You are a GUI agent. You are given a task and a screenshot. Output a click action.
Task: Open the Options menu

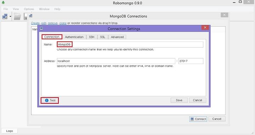click(29, 9)
